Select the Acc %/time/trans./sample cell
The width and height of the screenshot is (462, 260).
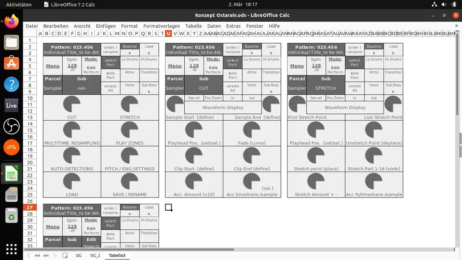coord(374,194)
